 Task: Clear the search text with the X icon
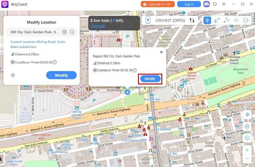click(64, 32)
